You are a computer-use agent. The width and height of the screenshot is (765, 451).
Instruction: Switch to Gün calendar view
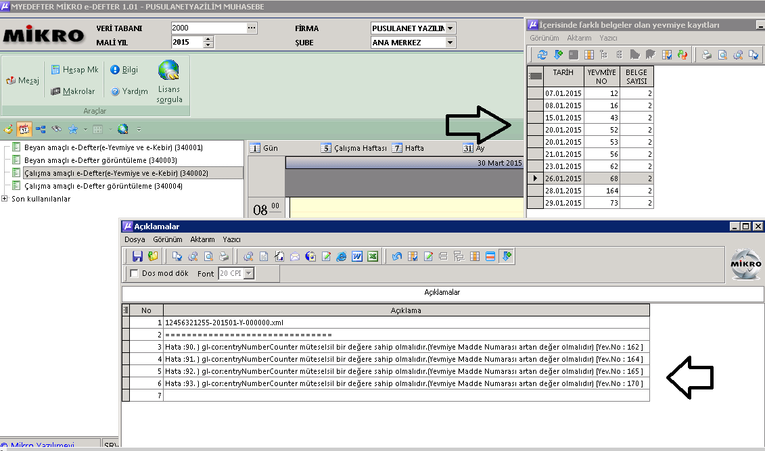click(264, 148)
